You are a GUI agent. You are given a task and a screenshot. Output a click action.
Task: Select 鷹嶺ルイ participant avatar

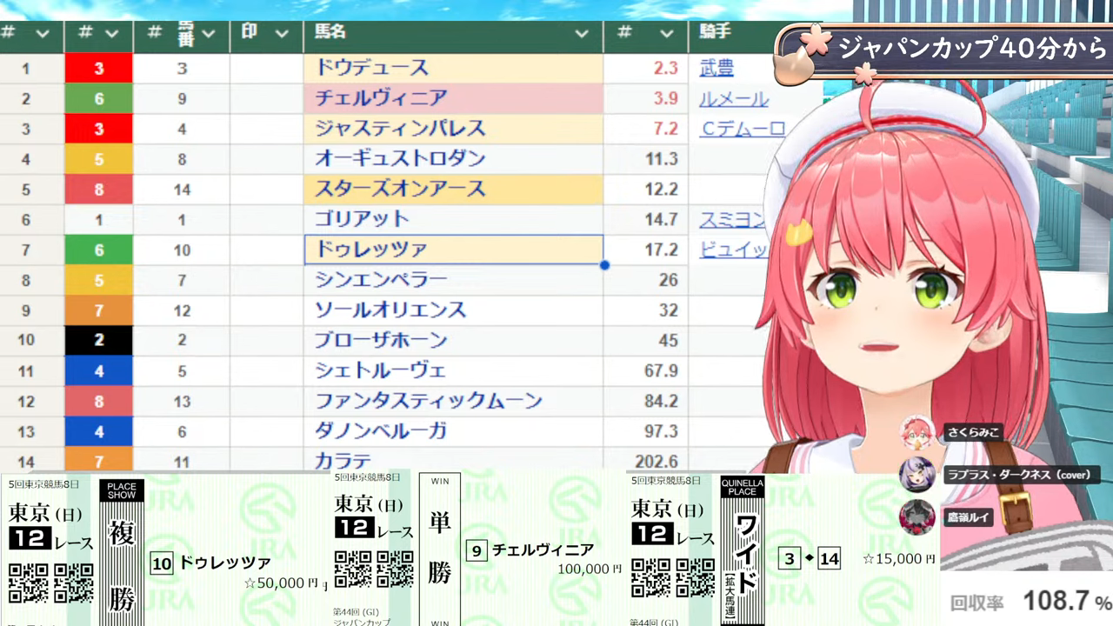coord(916,516)
